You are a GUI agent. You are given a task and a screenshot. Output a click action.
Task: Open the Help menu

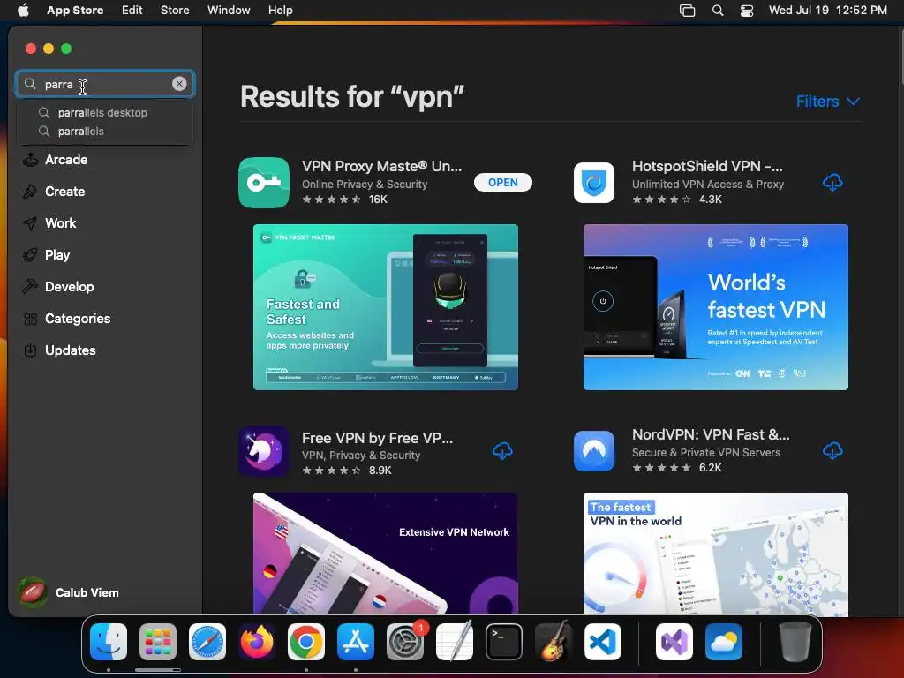click(x=280, y=10)
